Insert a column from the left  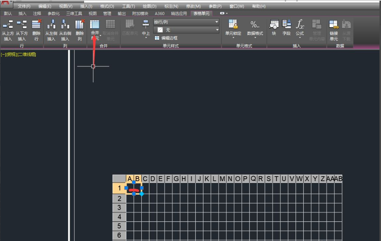coord(51,31)
